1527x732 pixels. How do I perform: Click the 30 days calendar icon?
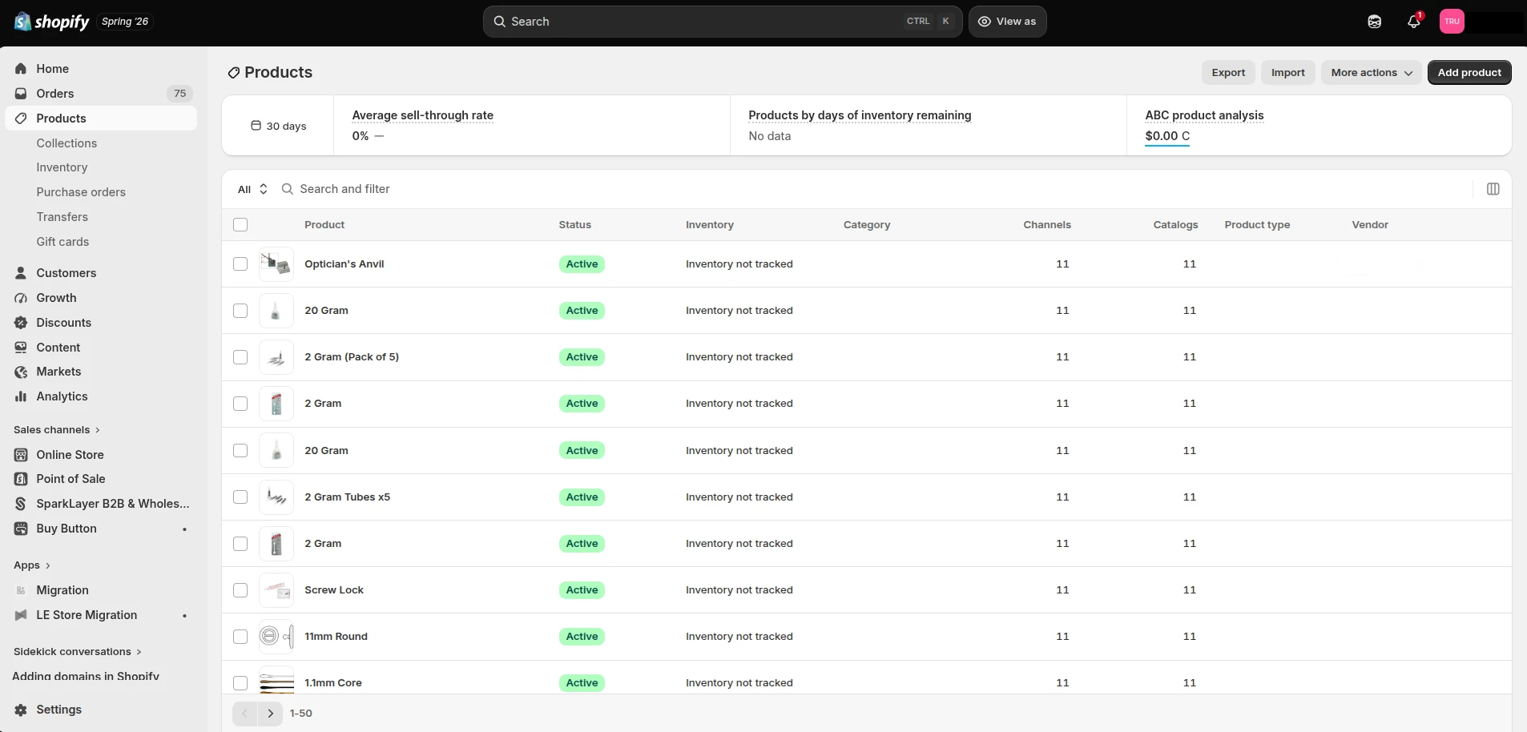click(x=256, y=126)
